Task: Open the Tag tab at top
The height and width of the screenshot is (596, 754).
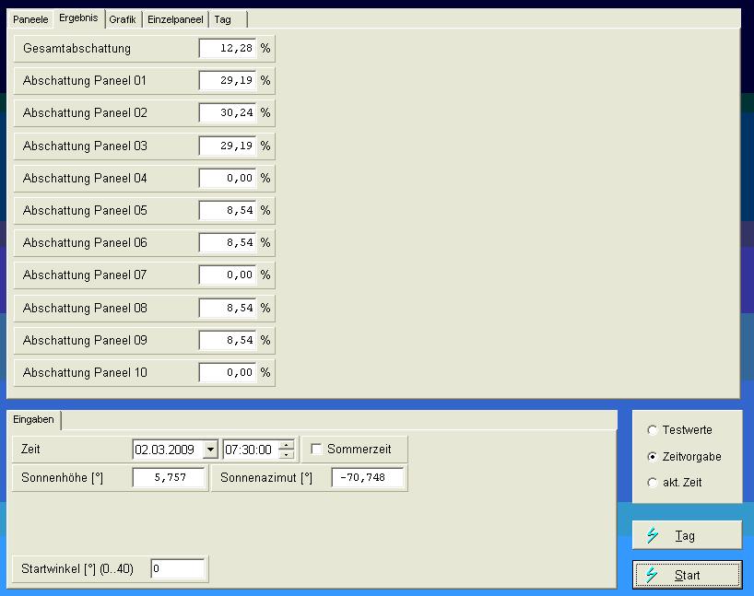Action: [223, 19]
